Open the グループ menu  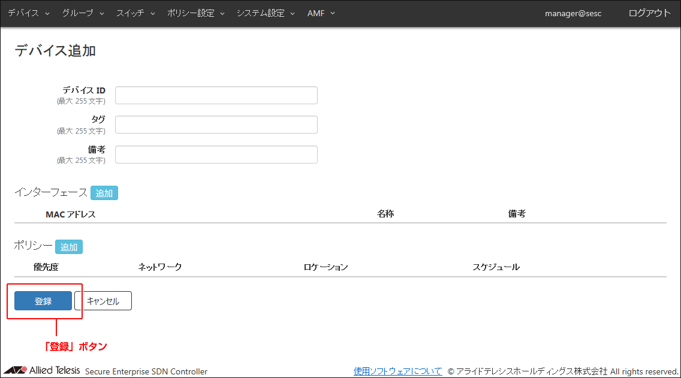click(x=83, y=13)
